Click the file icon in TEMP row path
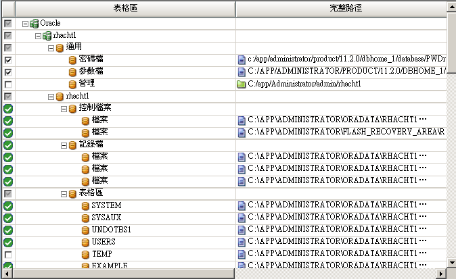The height and width of the screenshot is (279, 456). [242, 254]
